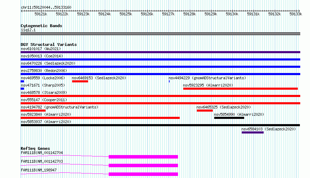This screenshot has height=178, width=310.
Task: Open the nsv5923295 (Almarri2020) label
Action: (208, 85)
